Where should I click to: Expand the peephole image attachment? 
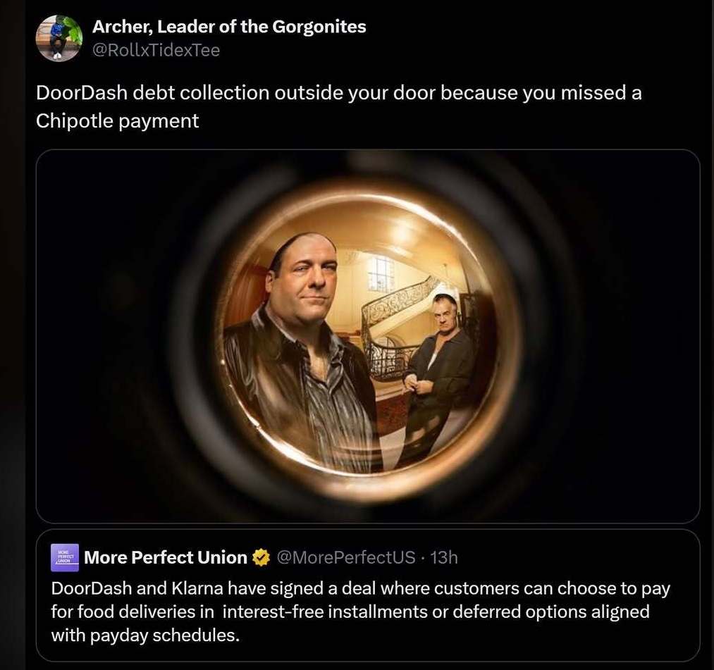[x=368, y=336]
